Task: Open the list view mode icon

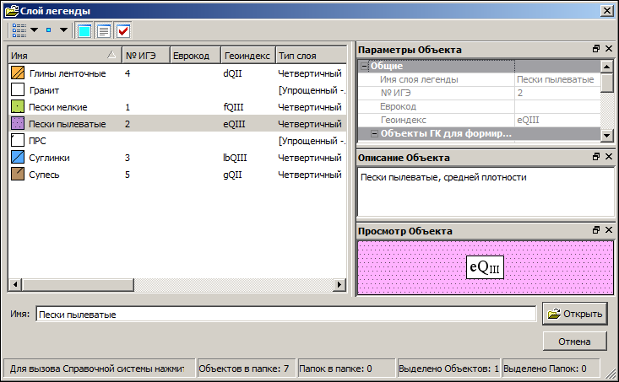Action: pos(19,30)
